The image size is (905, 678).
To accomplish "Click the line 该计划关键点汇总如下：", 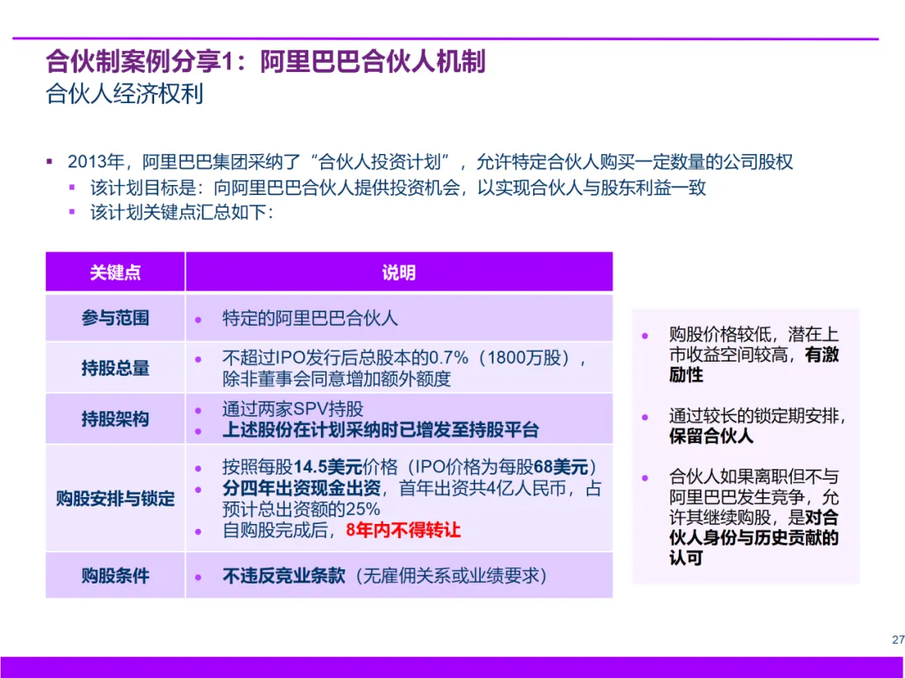I will pyautogui.click(x=182, y=212).
